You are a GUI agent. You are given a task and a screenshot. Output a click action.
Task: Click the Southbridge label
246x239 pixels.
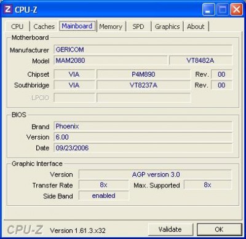pyautogui.click(x=31, y=85)
